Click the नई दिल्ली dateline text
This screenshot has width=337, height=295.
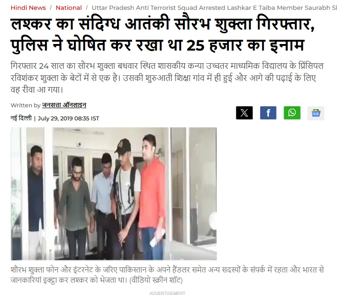[x=21, y=118]
